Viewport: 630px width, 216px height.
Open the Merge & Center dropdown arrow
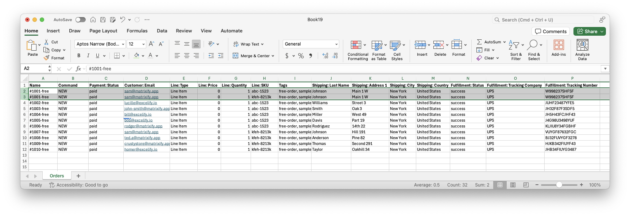[273, 56]
